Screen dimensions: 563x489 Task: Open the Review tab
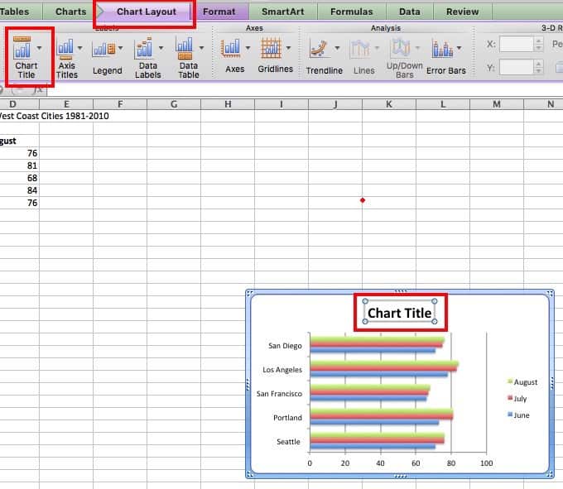[x=463, y=12]
